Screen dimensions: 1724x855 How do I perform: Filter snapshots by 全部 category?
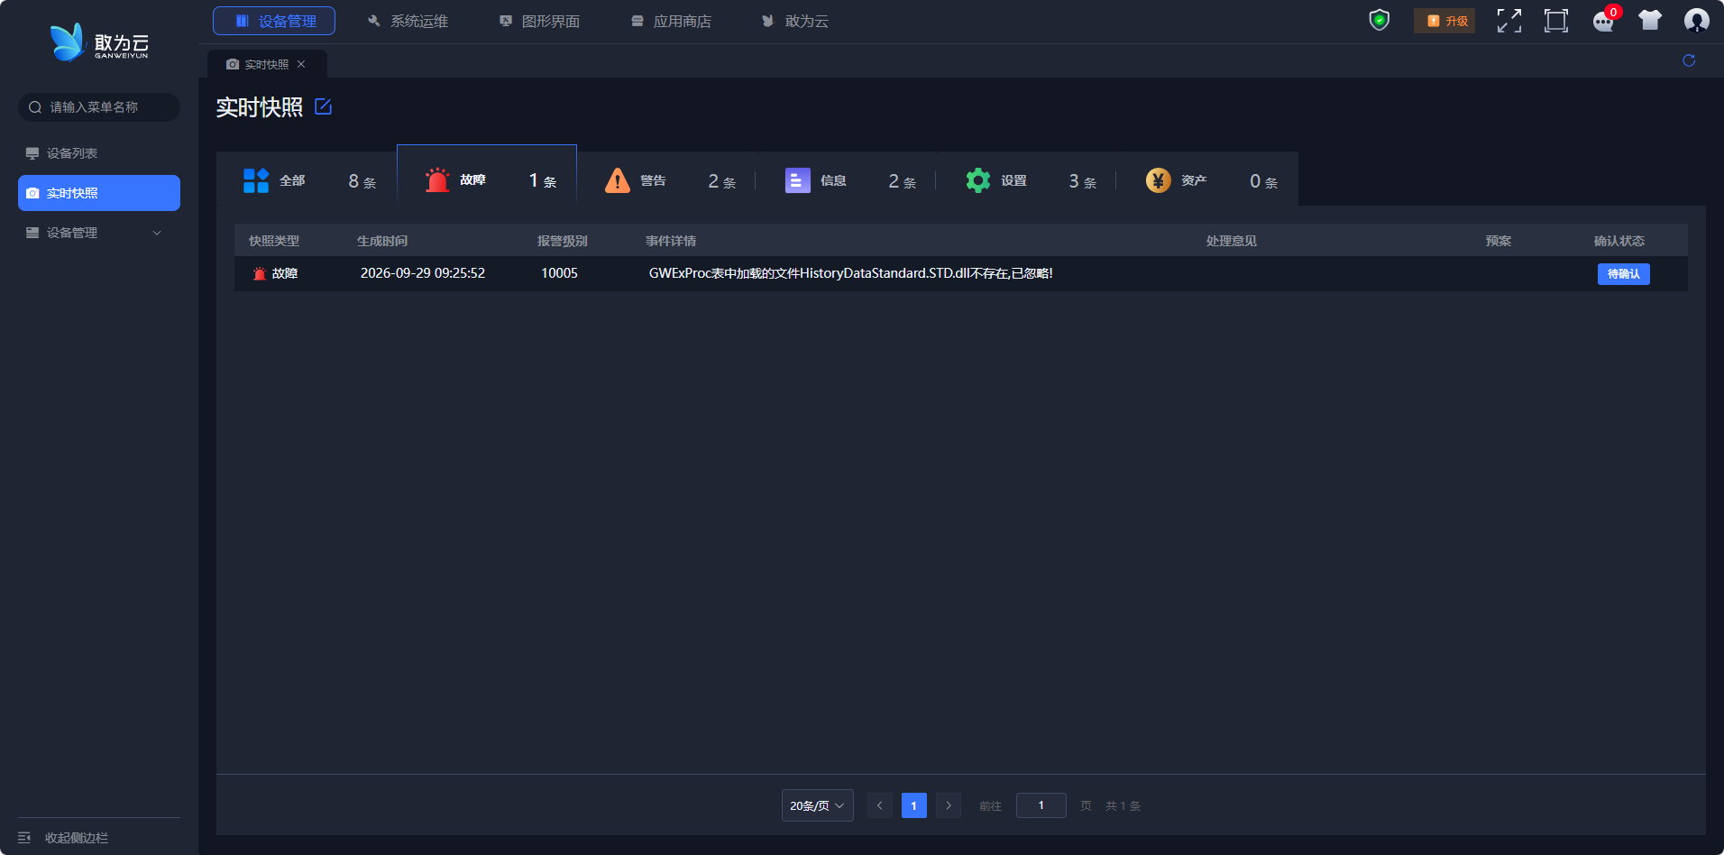point(307,180)
